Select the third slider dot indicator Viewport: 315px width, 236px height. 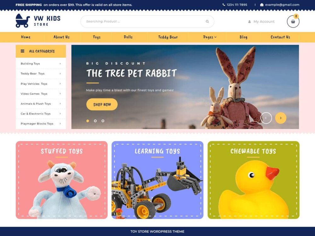[x=103, y=121]
